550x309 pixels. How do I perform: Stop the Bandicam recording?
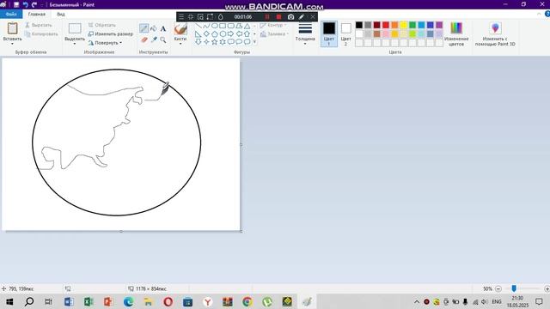click(278, 17)
